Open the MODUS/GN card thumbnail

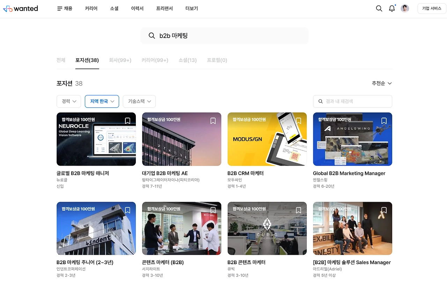pyautogui.click(x=267, y=139)
